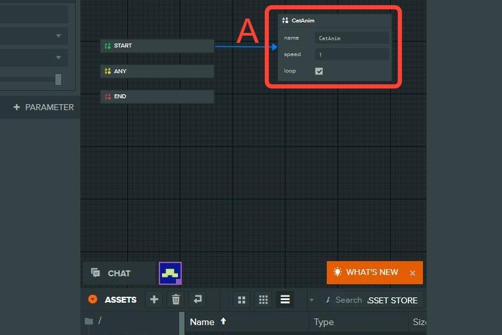Switch assets to small grid view

tap(264, 300)
